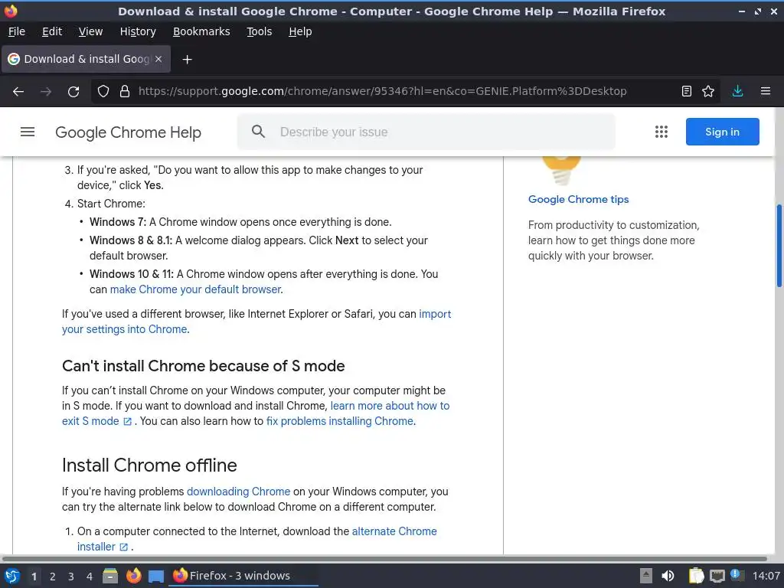Show site security info via padlock icon
This screenshot has height=588, width=784.
125,92
